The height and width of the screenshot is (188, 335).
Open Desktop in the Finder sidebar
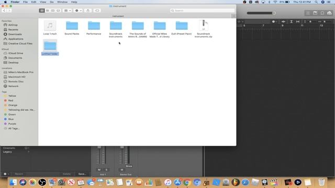[x=13, y=63]
